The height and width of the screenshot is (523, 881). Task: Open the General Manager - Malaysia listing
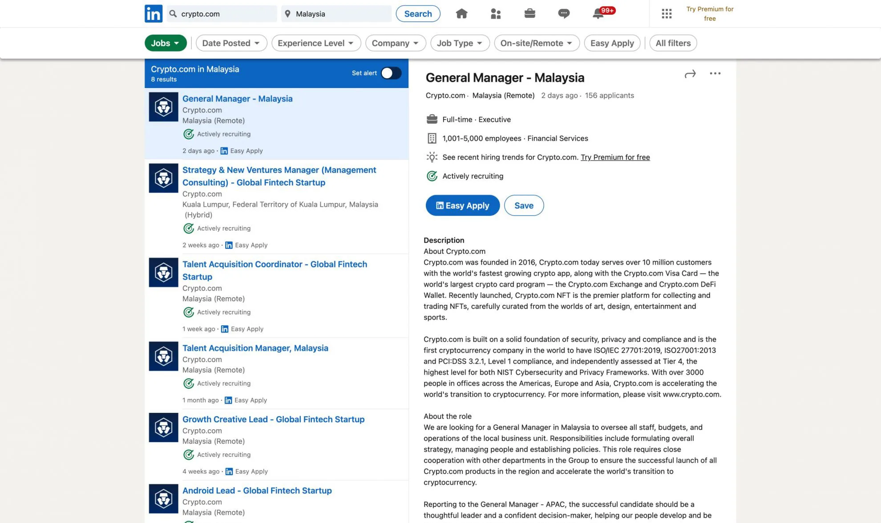click(x=237, y=99)
